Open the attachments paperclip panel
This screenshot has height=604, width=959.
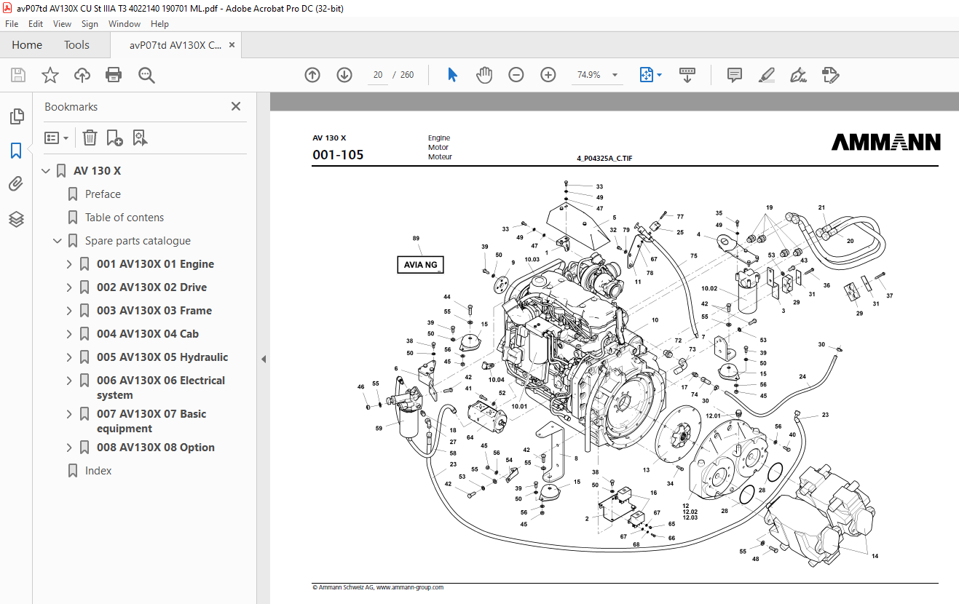coord(16,184)
